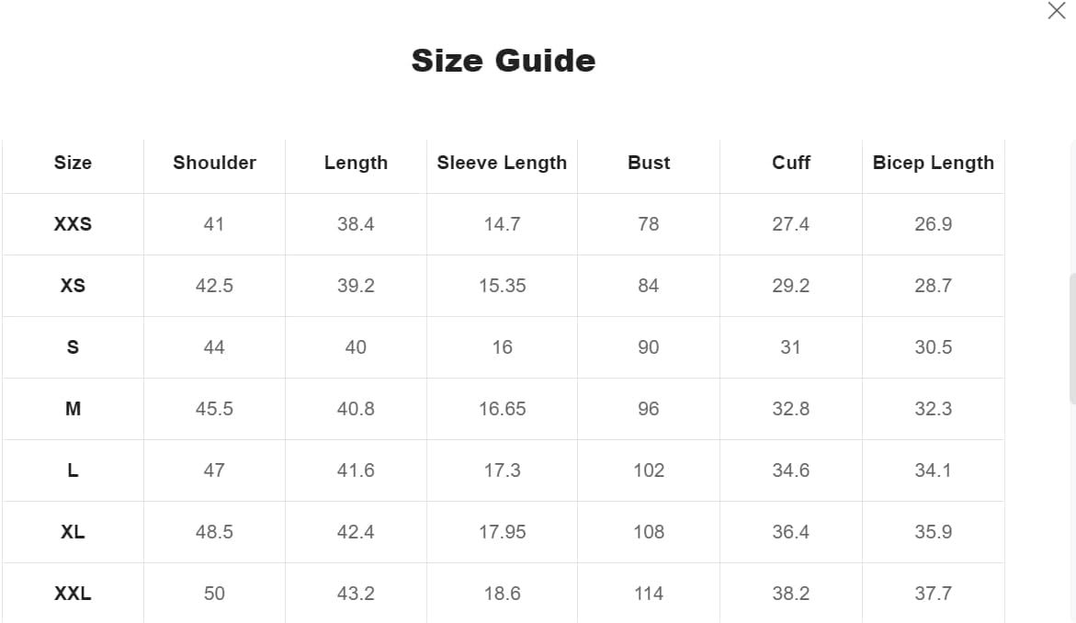1076x623 pixels.
Task: Select the XS size row label
Action: click(73, 286)
